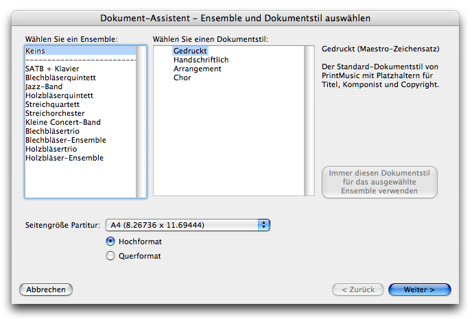Screen dimensions: 474x319
Task: Select Holzbläser-Ensemble from the list
Action: (64, 158)
